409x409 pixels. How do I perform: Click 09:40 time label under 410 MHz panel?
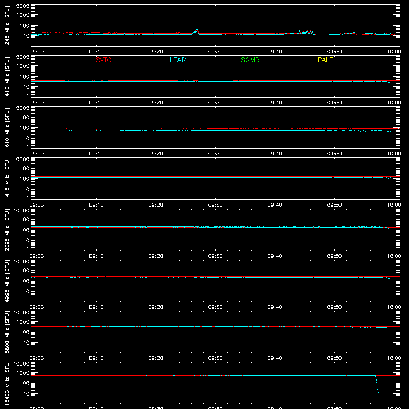(275, 103)
